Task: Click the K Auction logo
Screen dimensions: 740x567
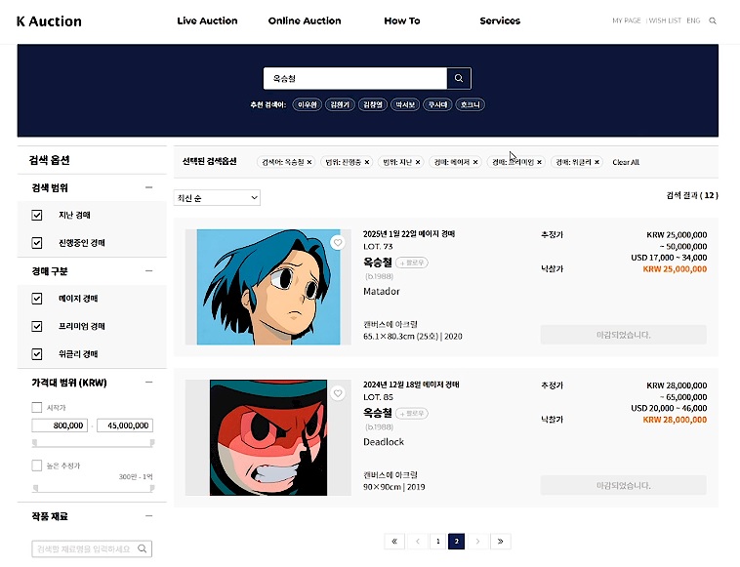Action: click(x=49, y=21)
